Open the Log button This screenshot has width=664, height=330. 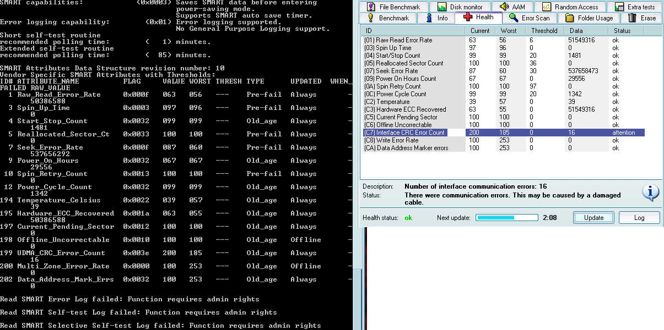click(x=639, y=218)
